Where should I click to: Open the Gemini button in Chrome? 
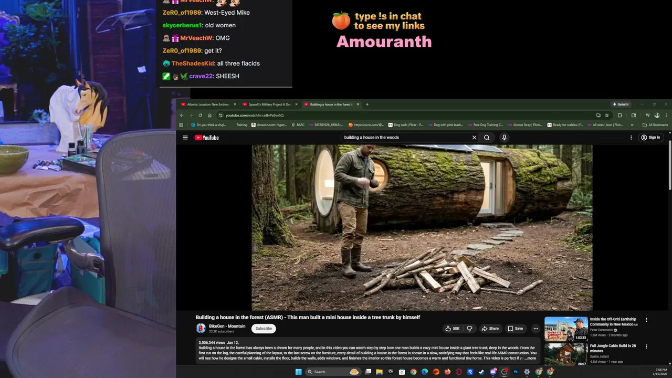(621, 104)
